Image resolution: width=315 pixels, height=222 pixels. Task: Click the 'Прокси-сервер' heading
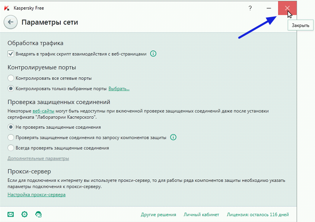coord(29,172)
